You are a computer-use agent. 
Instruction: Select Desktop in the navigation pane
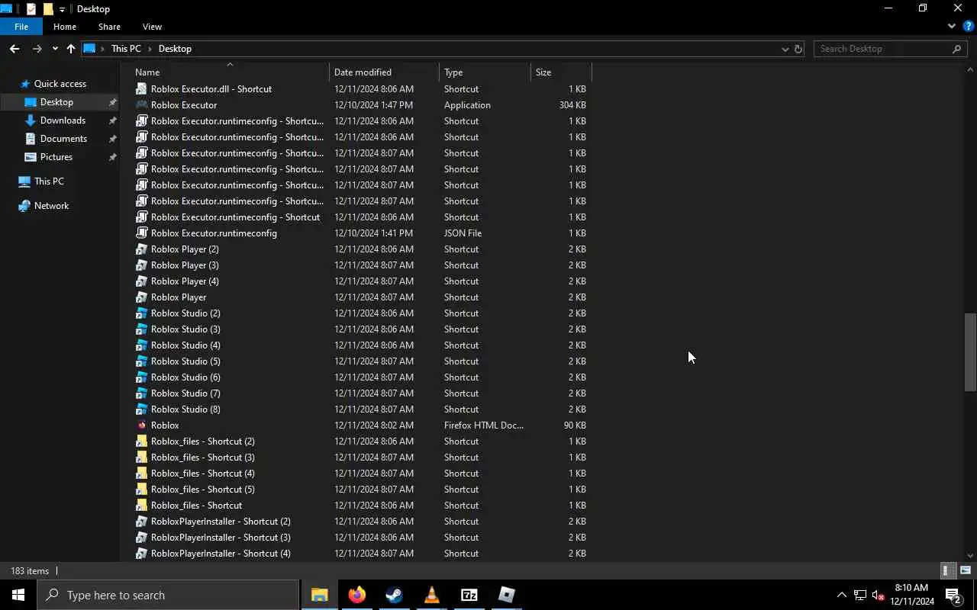coord(56,102)
